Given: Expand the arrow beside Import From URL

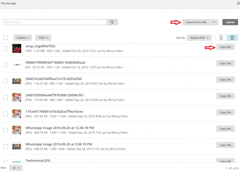Looking at the screenshot, I should point(214,22).
